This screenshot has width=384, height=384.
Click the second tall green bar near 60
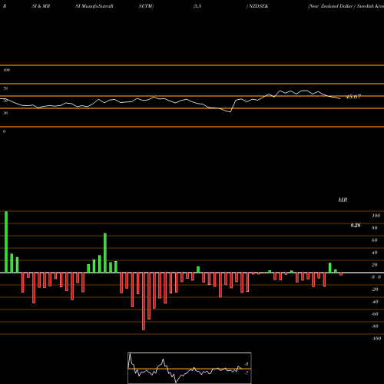pyautogui.click(x=105, y=253)
